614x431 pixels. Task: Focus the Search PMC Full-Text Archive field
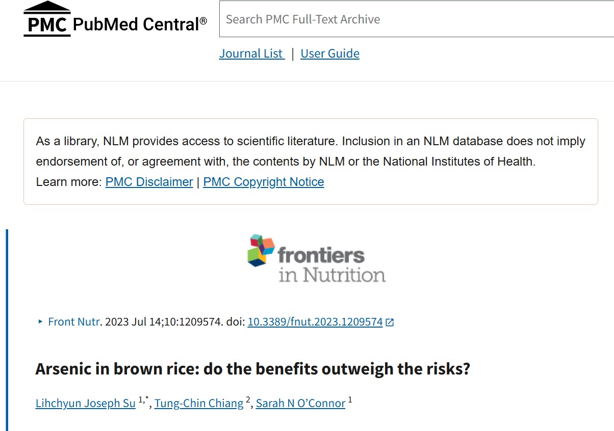pos(416,19)
